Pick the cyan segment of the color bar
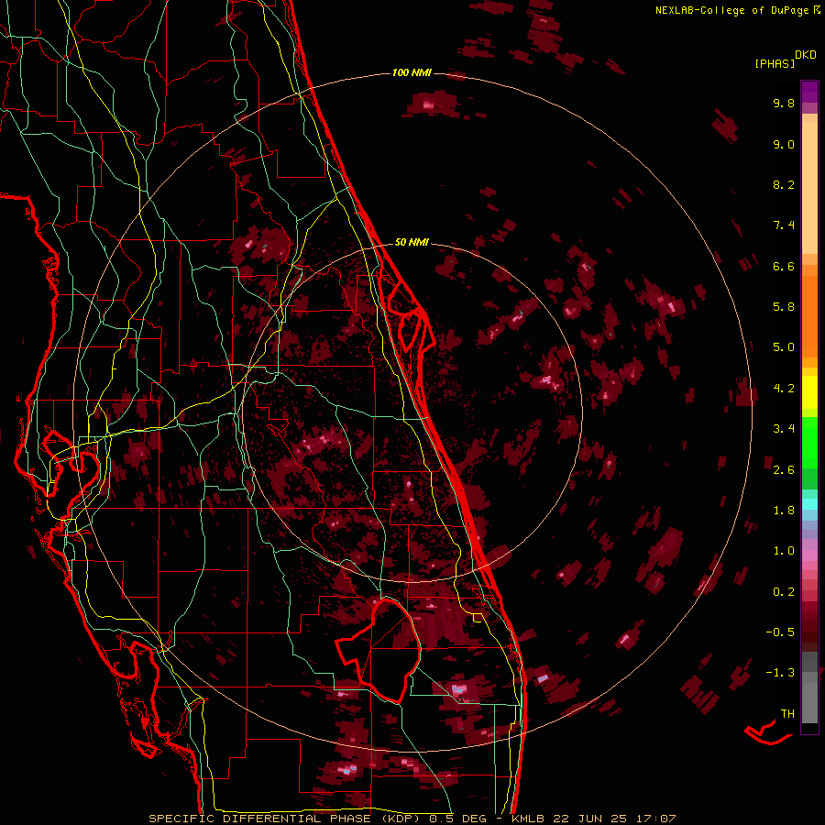This screenshot has height=825, width=825. (809, 503)
